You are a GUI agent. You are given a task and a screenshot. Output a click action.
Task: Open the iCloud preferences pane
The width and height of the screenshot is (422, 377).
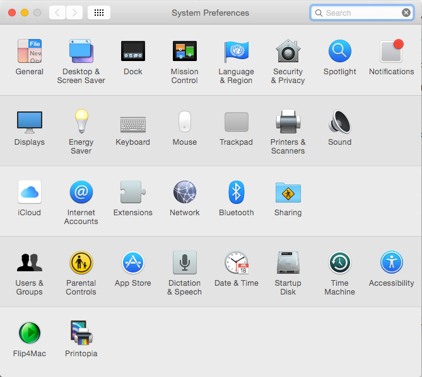(29, 193)
